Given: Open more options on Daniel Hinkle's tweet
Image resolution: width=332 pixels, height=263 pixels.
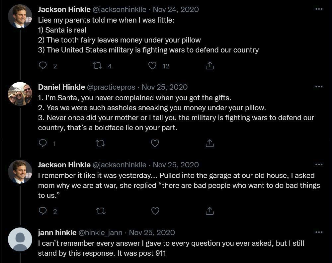Looking at the screenshot, I should (x=319, y=87).
